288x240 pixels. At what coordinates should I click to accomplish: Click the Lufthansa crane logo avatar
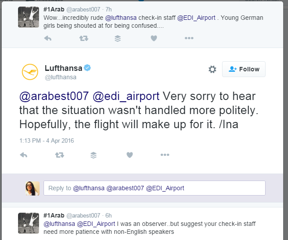click(30, 72)
